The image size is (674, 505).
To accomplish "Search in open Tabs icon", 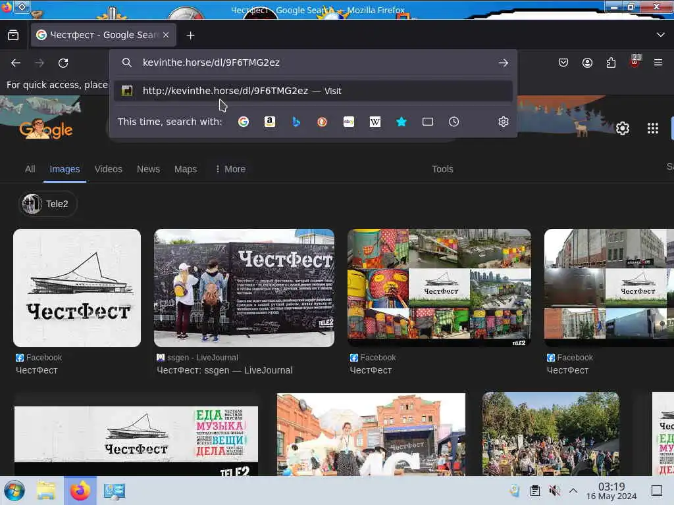I will coord(428,122).
